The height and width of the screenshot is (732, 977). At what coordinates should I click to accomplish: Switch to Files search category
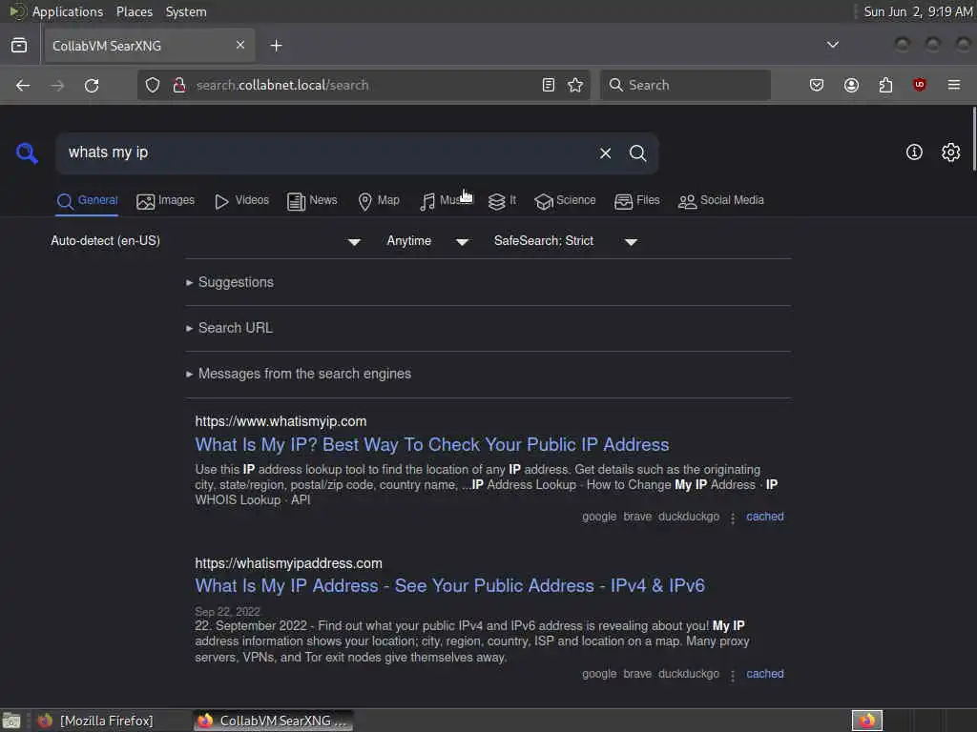[636, 200]
